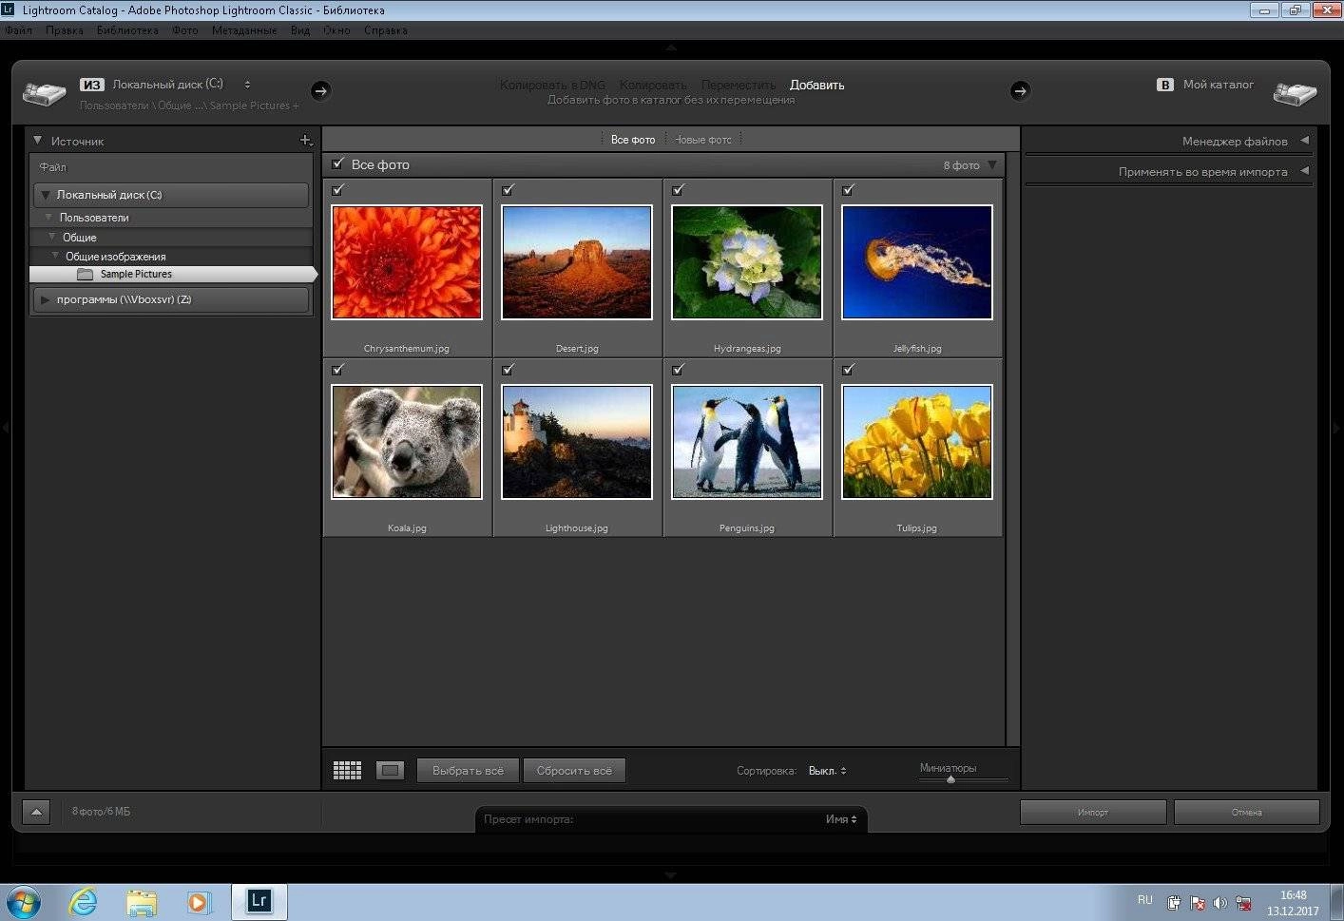Choose Добавить import mode
Image resolution: width=1344 pixels, height=921 pixels.
[816, 85]
